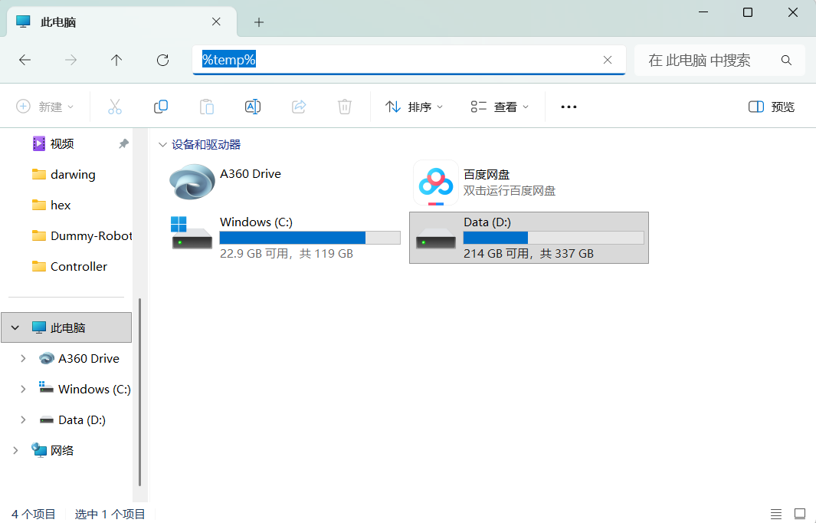
Task: Cut the selected item using toolbar
Action: [x=114, y=107]
